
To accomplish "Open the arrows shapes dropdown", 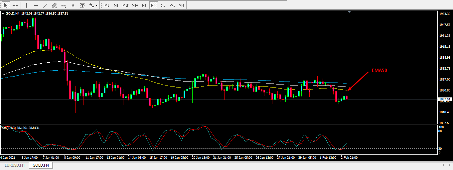I will pos(93,5).
